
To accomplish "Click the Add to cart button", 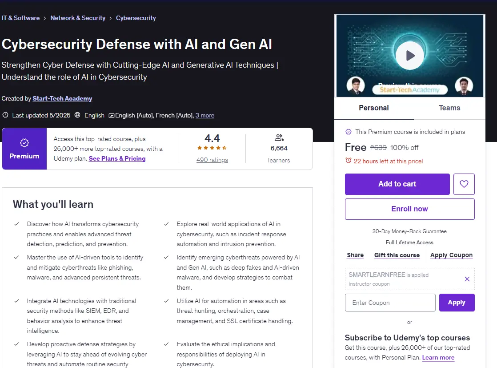I will (x=397, y=184).
